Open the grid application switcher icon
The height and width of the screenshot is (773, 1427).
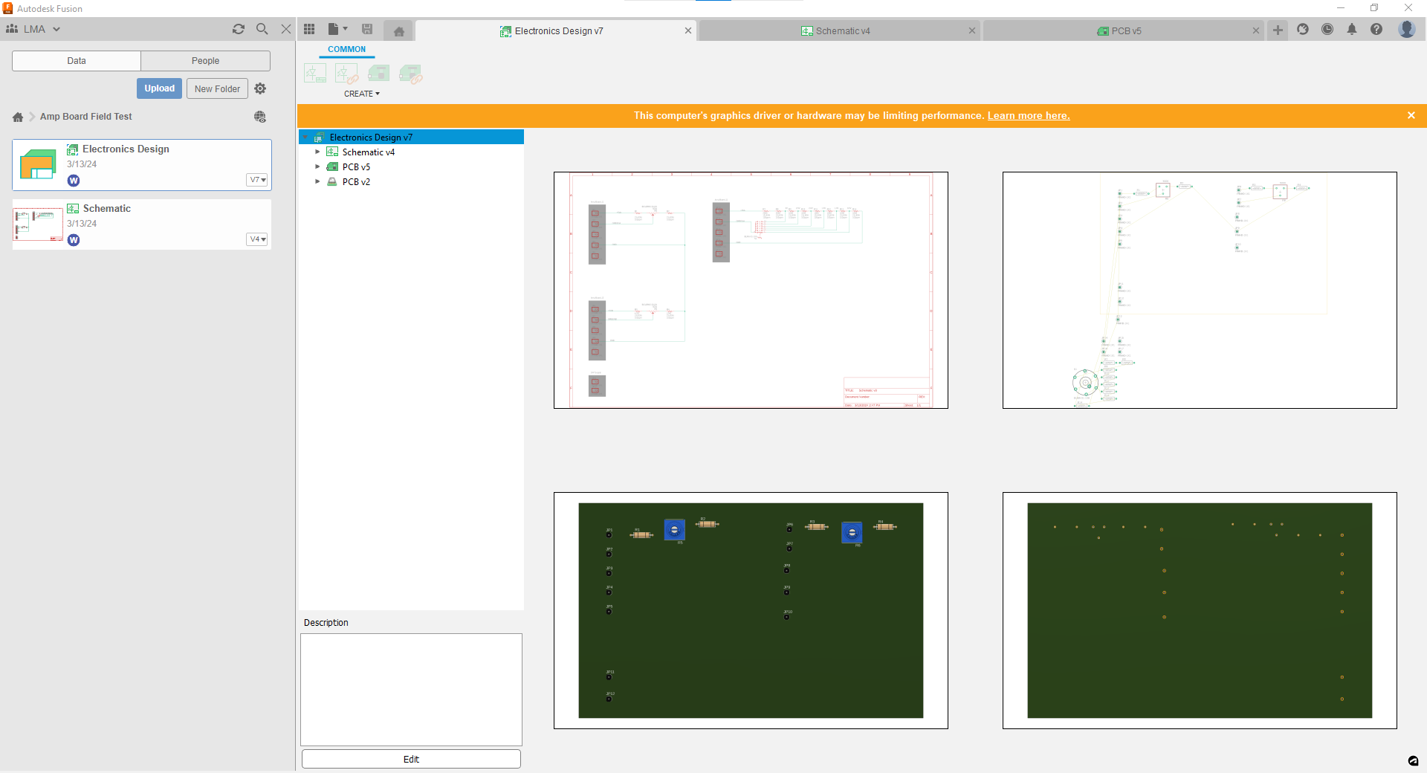point(309,29)
